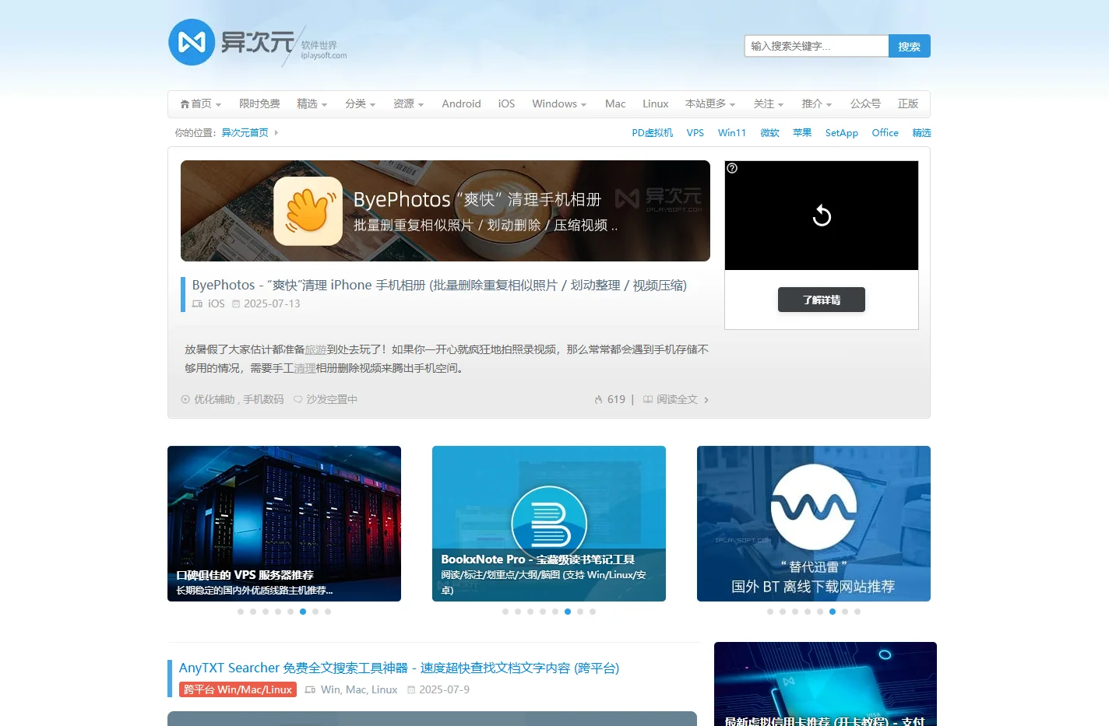Select active sixth dot under VPS card
The height and width of the screenshot is (726, 1109).
tap(303, 612)
